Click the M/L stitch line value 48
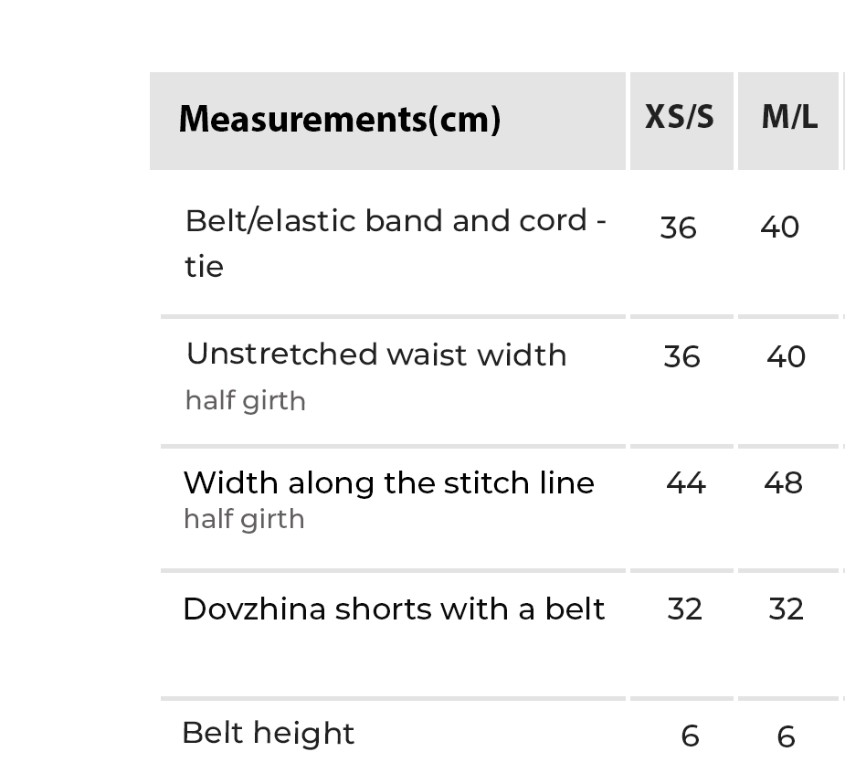Screen dimensions: 845x773 coord(783,482)
